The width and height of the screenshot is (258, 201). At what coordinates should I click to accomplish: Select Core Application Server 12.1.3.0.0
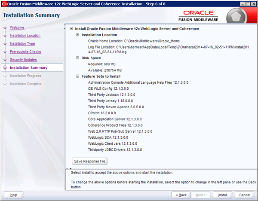pyautogui.click(x=115, y=119)
